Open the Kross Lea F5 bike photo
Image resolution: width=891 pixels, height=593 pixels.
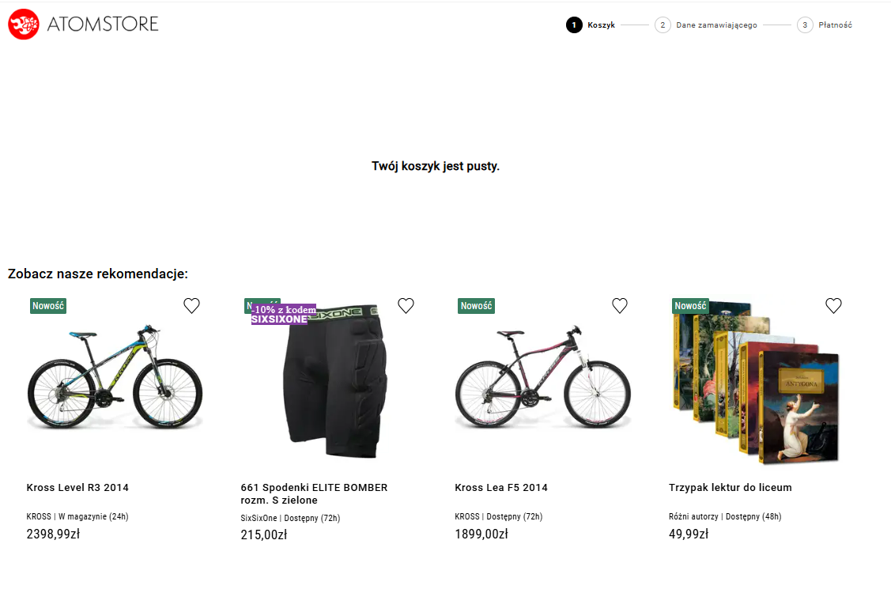(x=543, y=378)
